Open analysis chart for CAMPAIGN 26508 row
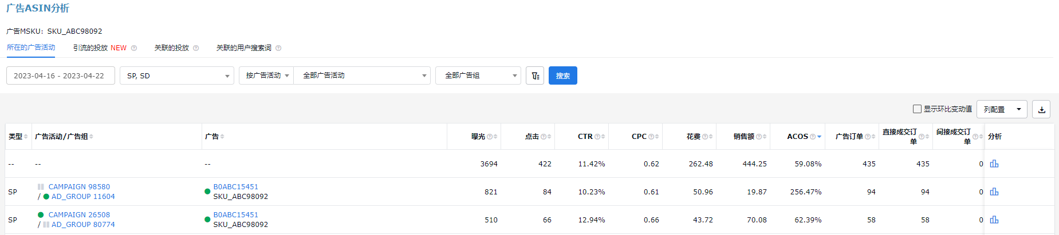Screen dimensions: 1059x235 coord(994,220)
